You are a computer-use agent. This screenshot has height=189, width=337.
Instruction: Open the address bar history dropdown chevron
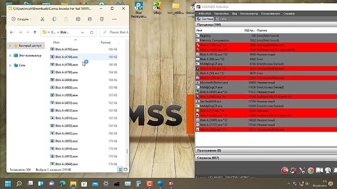click(x=82, y=32)
